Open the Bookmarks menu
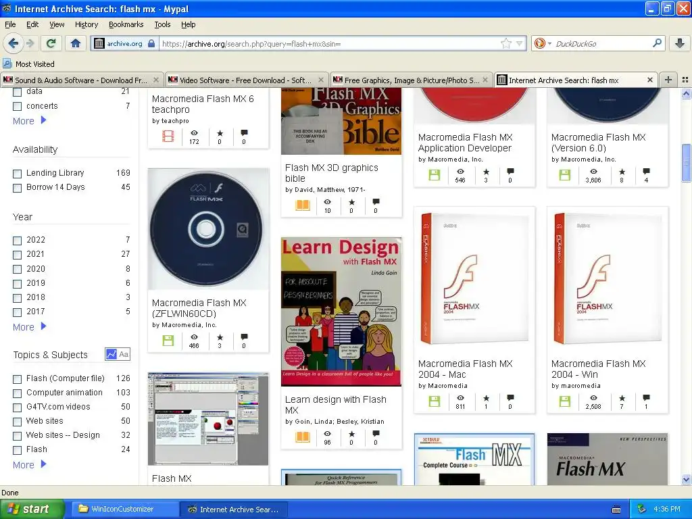The height and width of the screenshot is (519, 692). pos(126,24)
